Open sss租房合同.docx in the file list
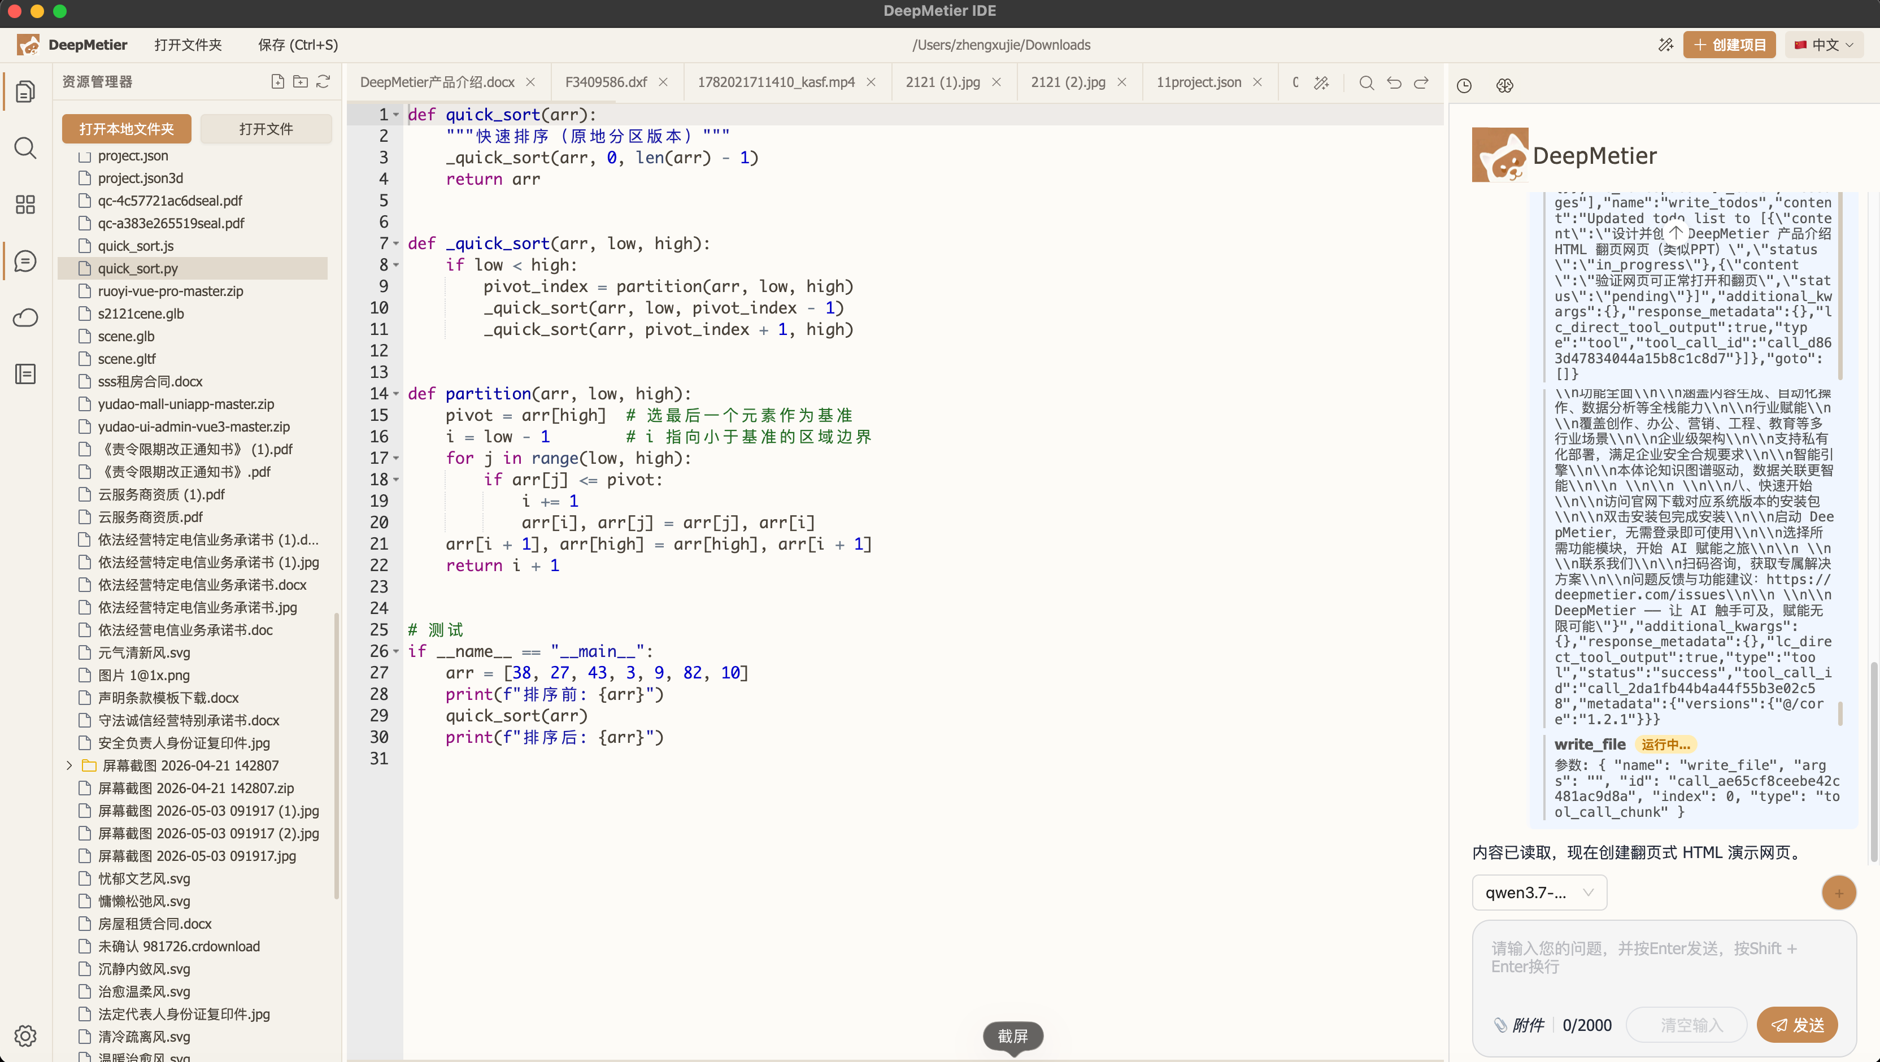This screenshot has height=1062, width=1880. (193, 382)
